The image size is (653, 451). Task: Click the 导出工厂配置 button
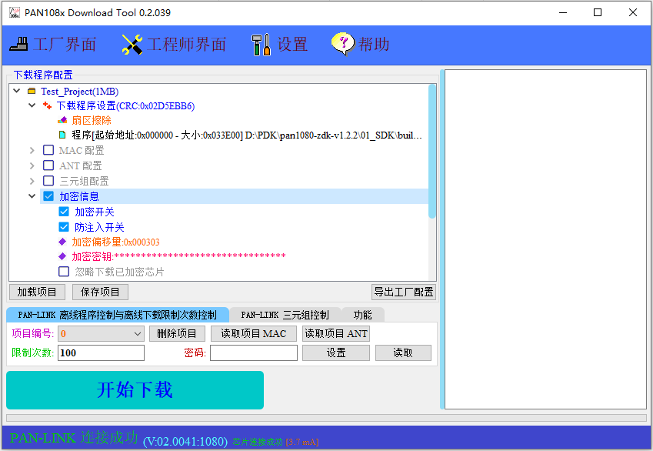pyautogui.click(x=404, y=292)
